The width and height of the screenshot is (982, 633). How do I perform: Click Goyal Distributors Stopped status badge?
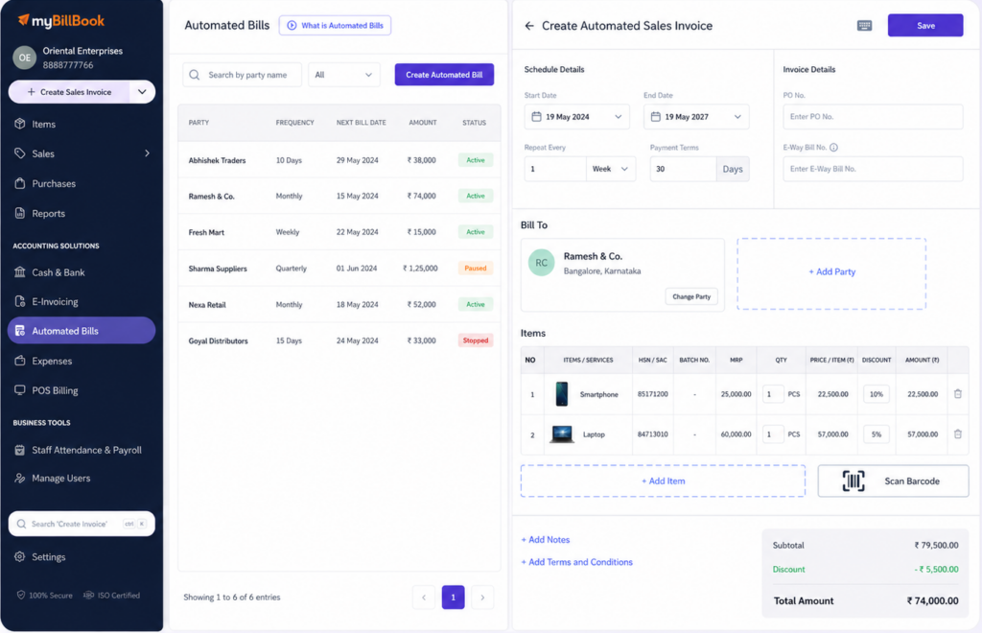tap(476, 340)
